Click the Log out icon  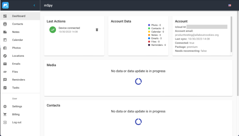5,122
